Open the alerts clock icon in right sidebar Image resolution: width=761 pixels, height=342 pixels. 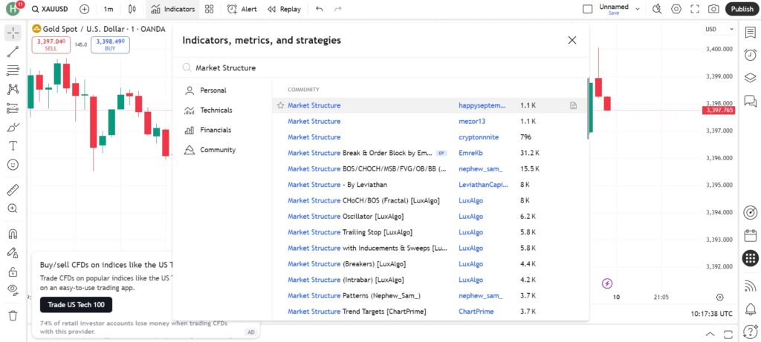click(750, 55)
